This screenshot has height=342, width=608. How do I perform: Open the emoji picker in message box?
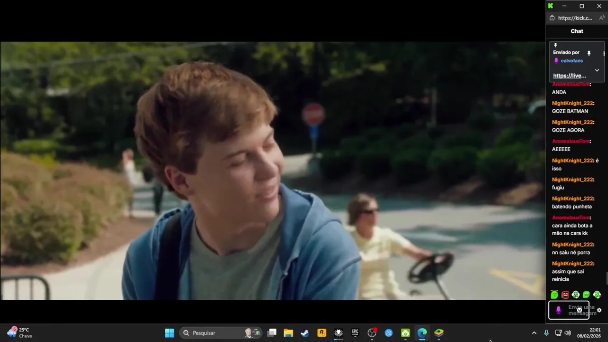[x=579, y=310]
